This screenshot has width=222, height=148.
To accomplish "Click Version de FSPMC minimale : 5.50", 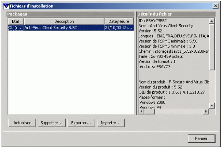I will click(x=168, y=41).
